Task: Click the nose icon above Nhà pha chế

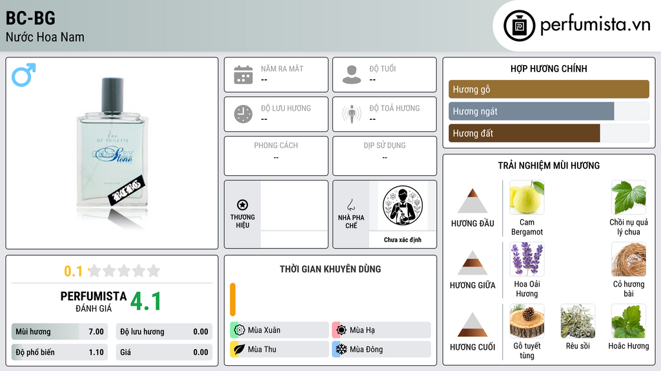Action: coord(351,205)
